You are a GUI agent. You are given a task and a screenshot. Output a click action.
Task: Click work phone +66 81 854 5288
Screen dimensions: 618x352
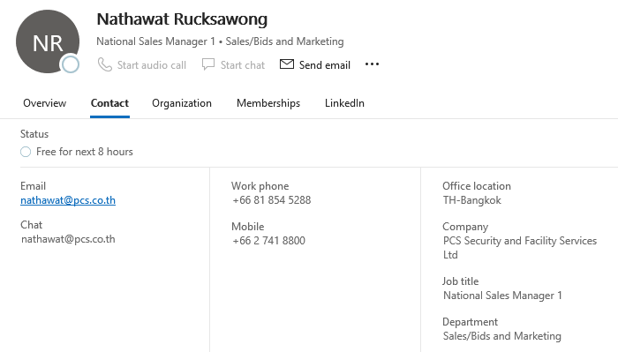tap(272, 200)
